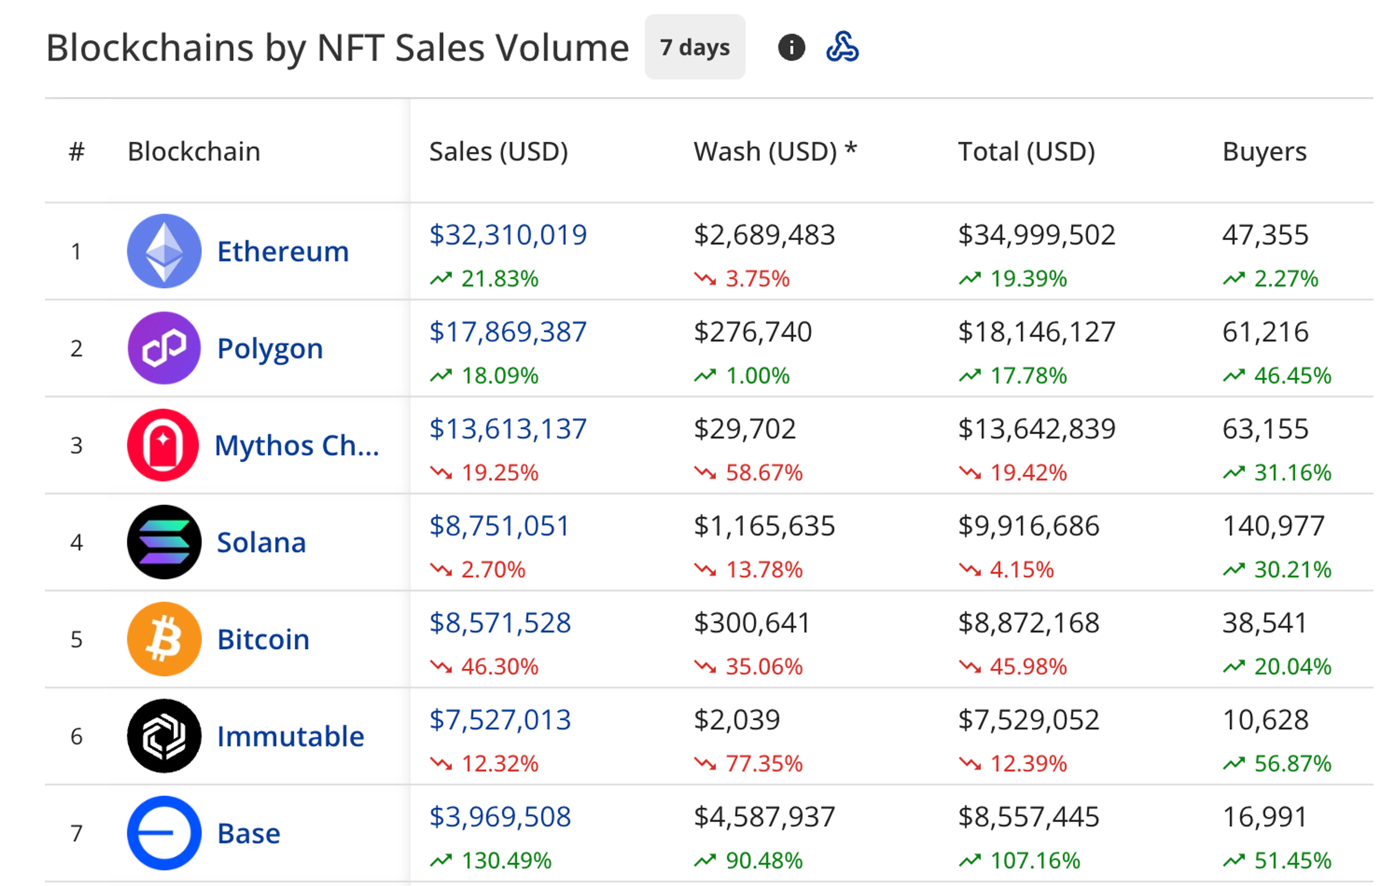Image resolution: width=1392 pixels, height=886 pixels.
Task: Click the Bitcoin logo icon
Action: 164,639
